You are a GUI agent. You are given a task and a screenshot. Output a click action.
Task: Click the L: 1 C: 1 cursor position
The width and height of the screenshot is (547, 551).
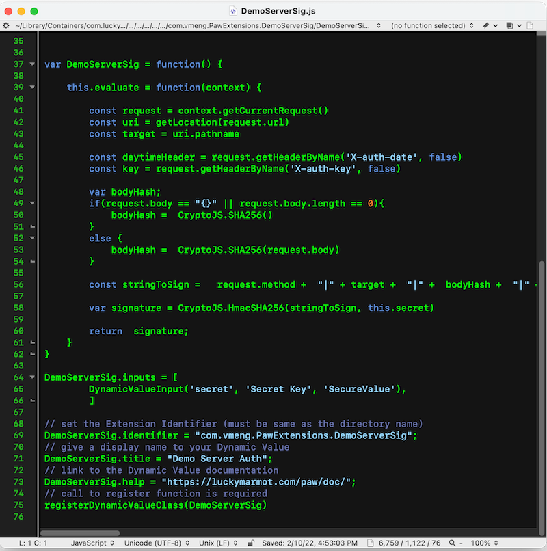click(x=33, y=543)
